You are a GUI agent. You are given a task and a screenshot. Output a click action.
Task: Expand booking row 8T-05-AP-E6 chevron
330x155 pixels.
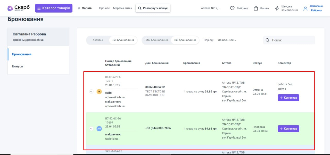coord(91,91)
